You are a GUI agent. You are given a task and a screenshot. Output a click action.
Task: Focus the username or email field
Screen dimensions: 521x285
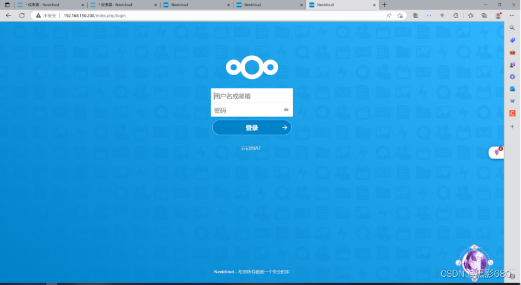(252, 96)
